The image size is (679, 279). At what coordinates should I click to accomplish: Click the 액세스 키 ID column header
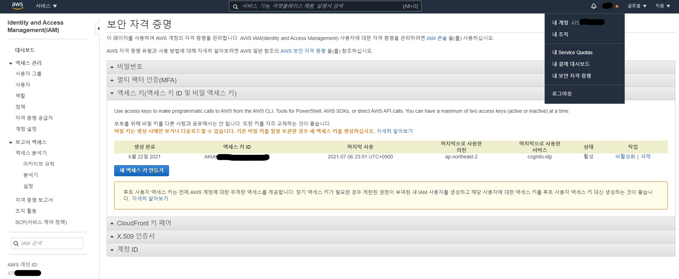coord(237,147)
